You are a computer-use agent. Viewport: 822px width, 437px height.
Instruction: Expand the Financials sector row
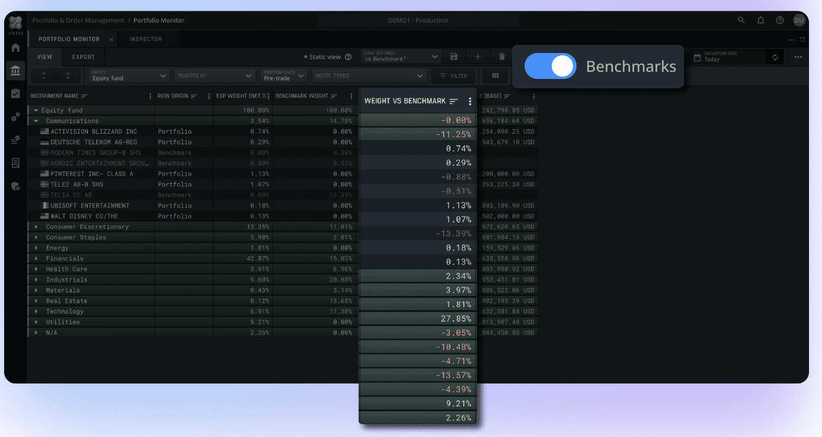(x=36, y=259)
